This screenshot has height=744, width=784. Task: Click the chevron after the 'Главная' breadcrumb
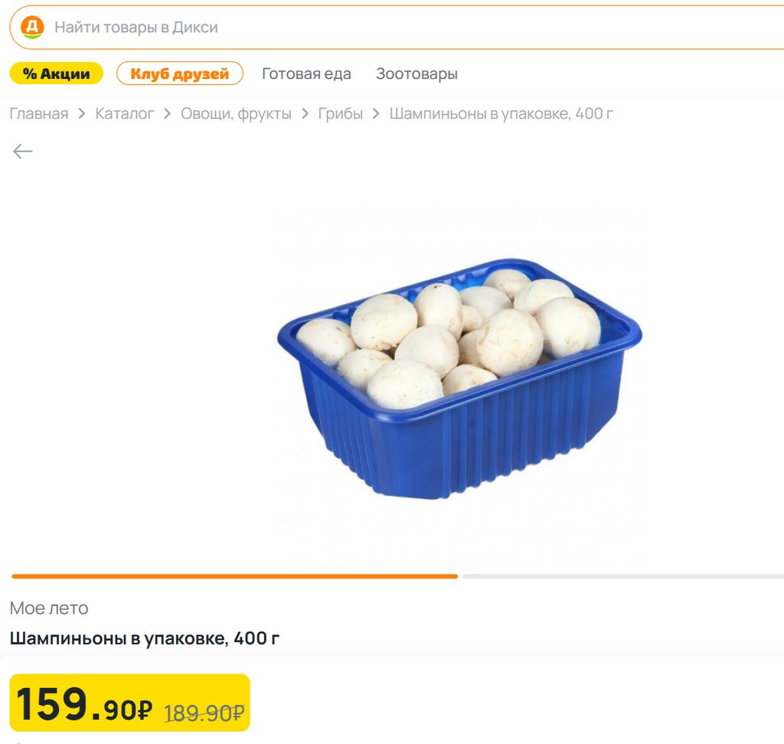tap(82, 114)
